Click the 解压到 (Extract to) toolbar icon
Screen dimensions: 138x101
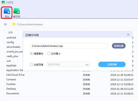point(17,13)
